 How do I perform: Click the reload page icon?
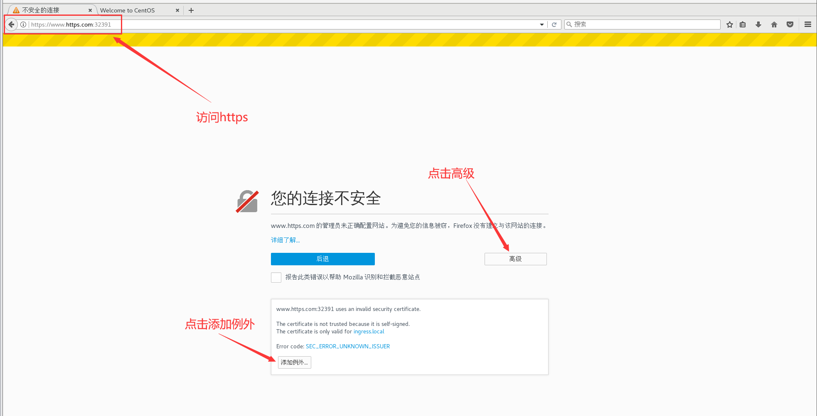click(554, 24)
